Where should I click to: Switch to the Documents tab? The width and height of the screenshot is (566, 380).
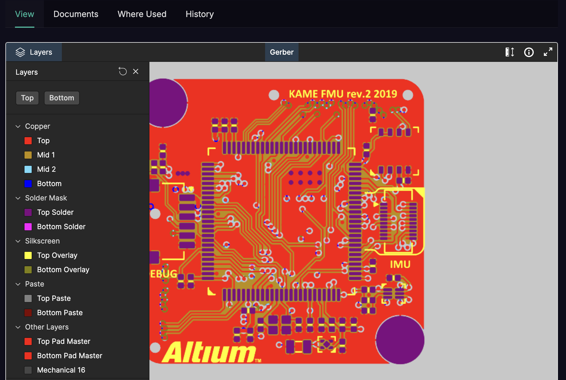(76, 14)
